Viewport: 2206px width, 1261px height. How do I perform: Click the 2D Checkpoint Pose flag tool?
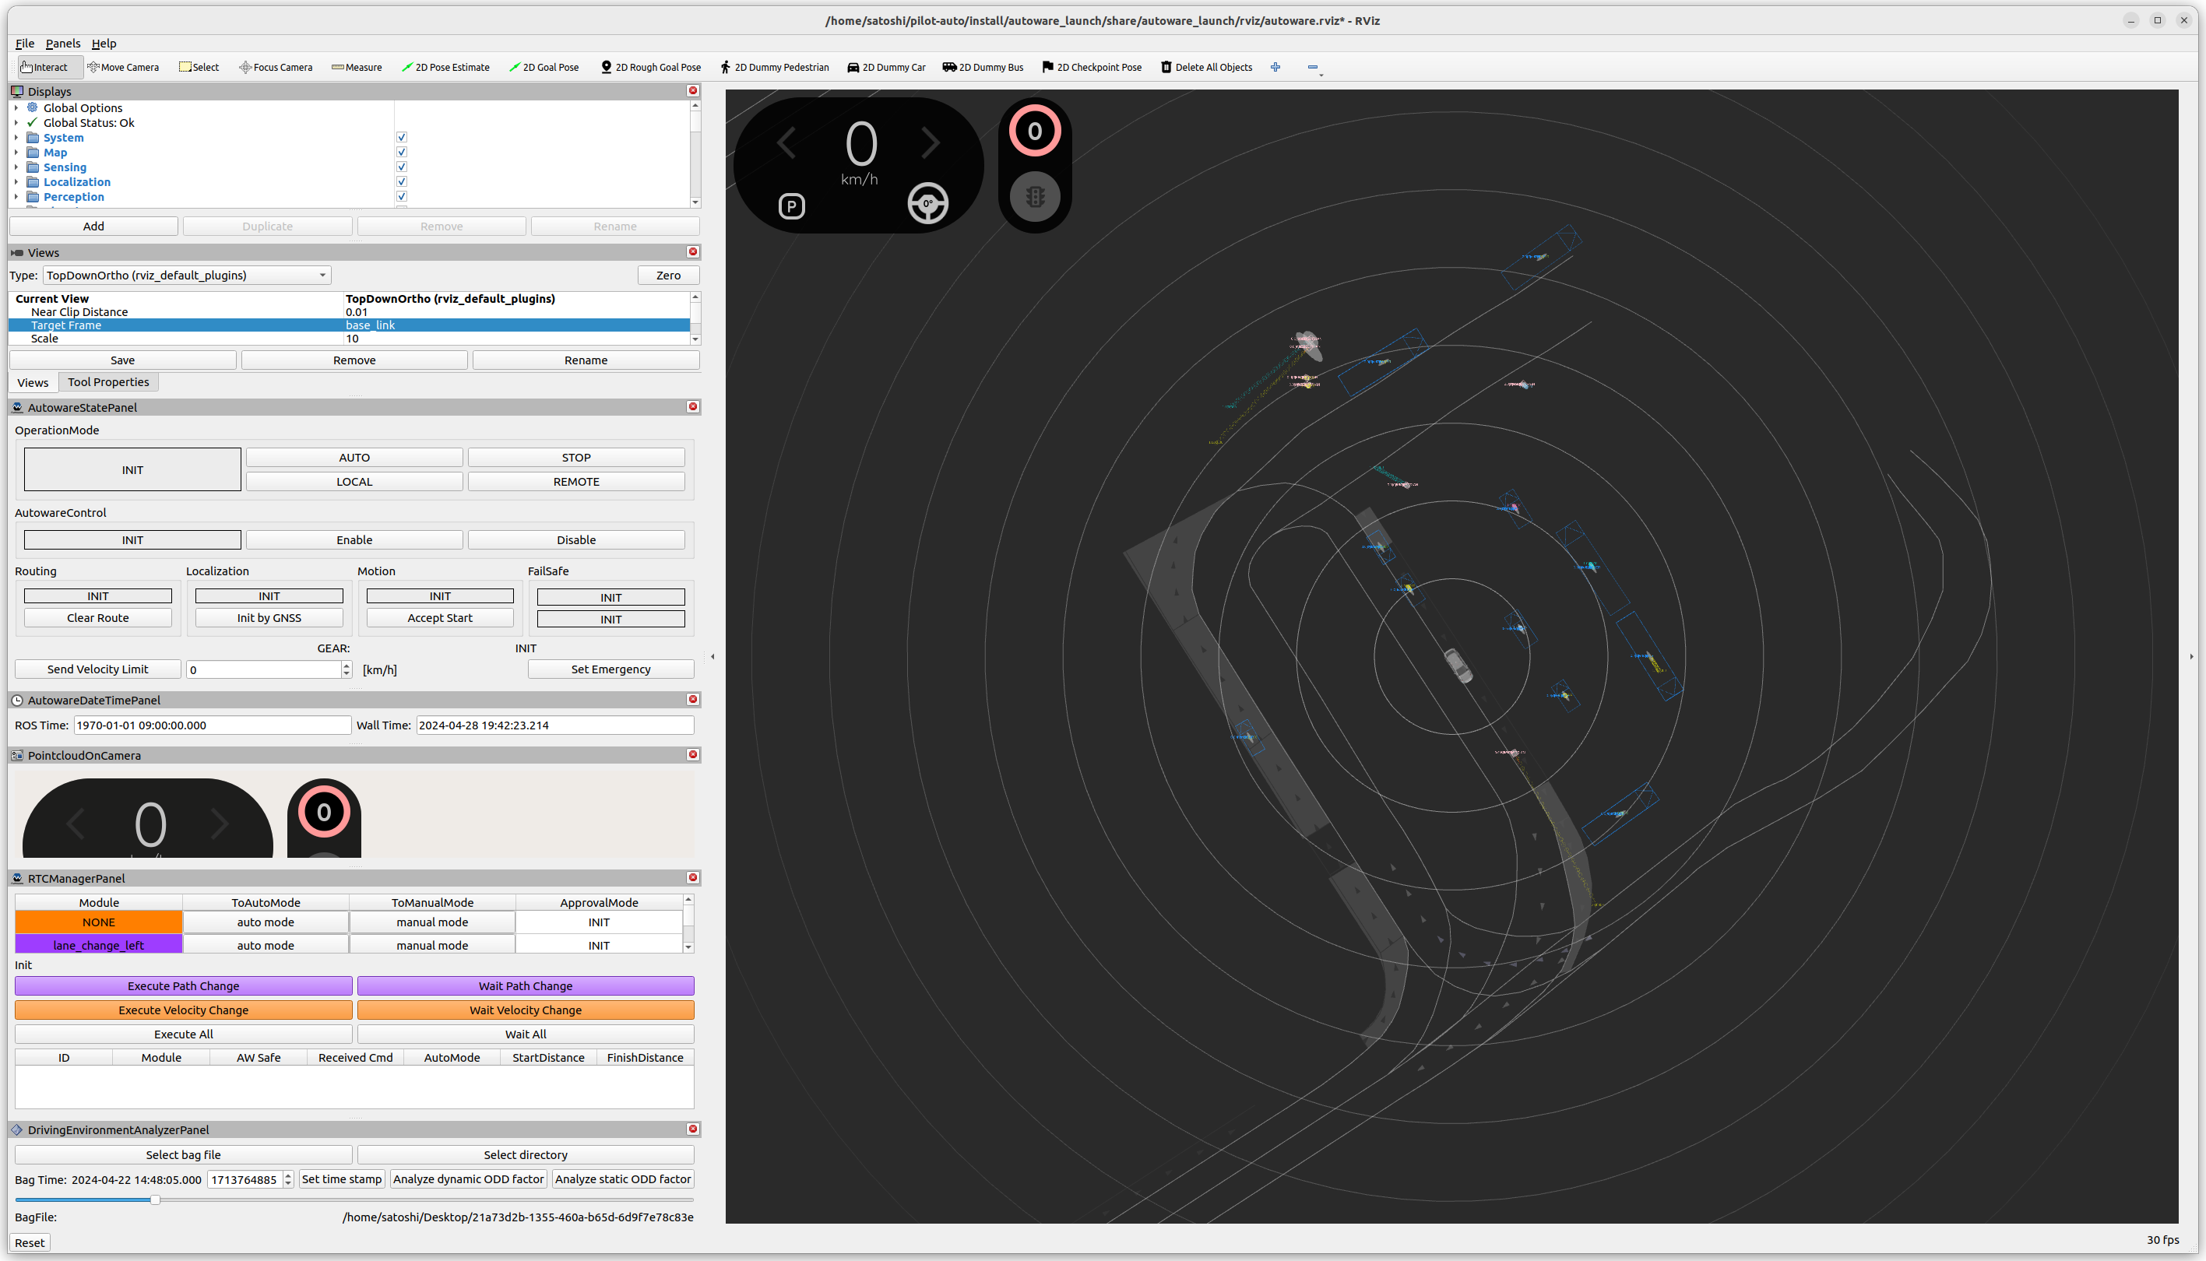pos(1091,67)
